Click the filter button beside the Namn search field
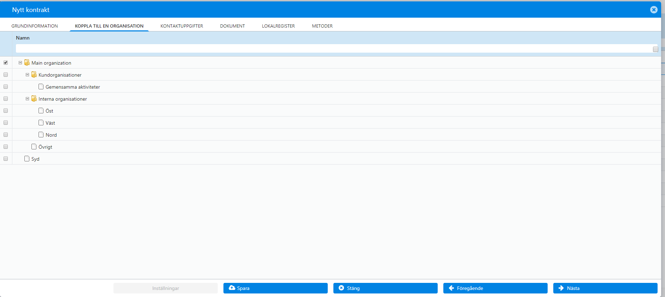This screenshot has height=297, width=665. [x=655, y=49]
